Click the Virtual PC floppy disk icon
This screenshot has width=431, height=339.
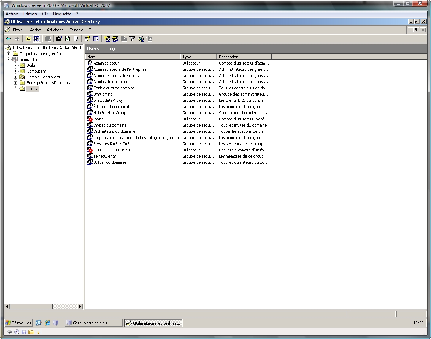(24, 332)
